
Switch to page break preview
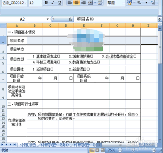(x=103, y=150)
